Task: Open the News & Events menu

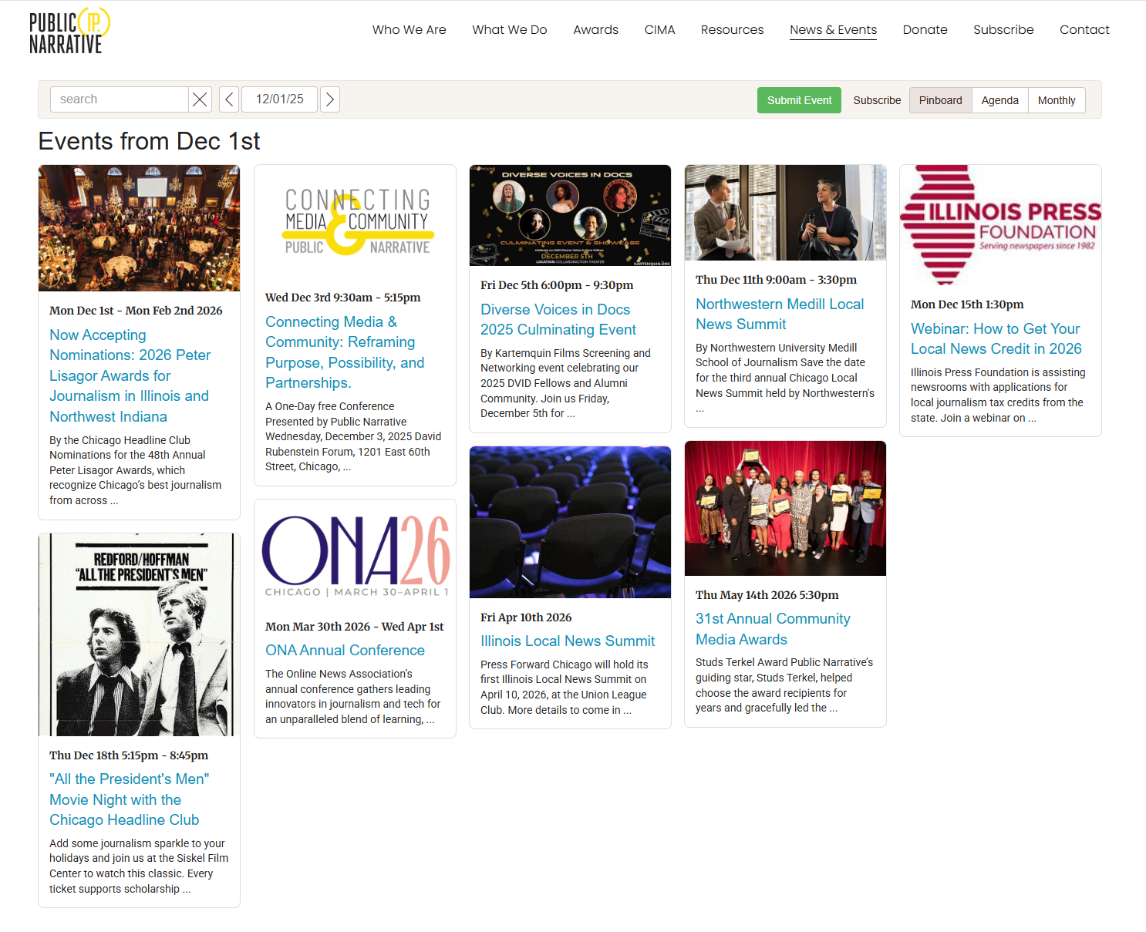Action: click(x=834, y=30)
